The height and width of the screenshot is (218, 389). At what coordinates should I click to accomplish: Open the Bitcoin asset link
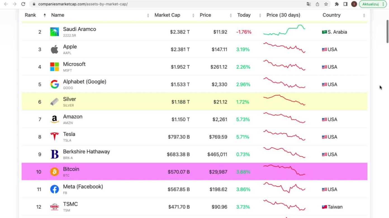tap(71, 169)
